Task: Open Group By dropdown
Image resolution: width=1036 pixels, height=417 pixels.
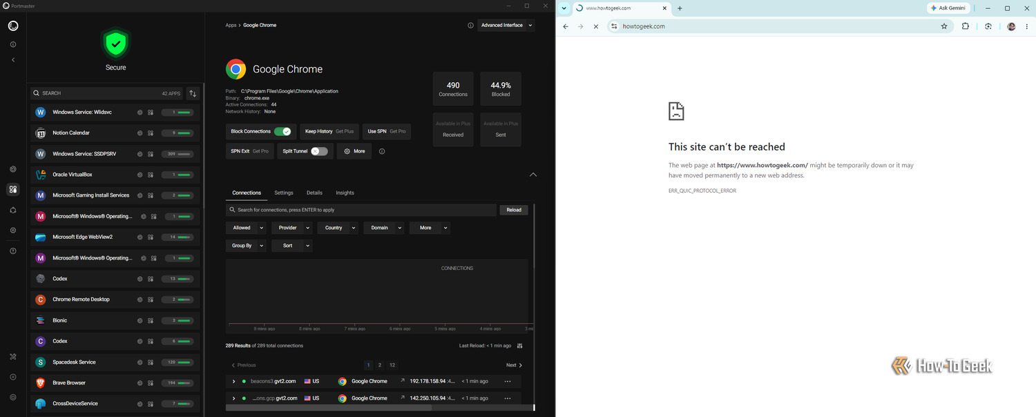Action: [246, 246]
